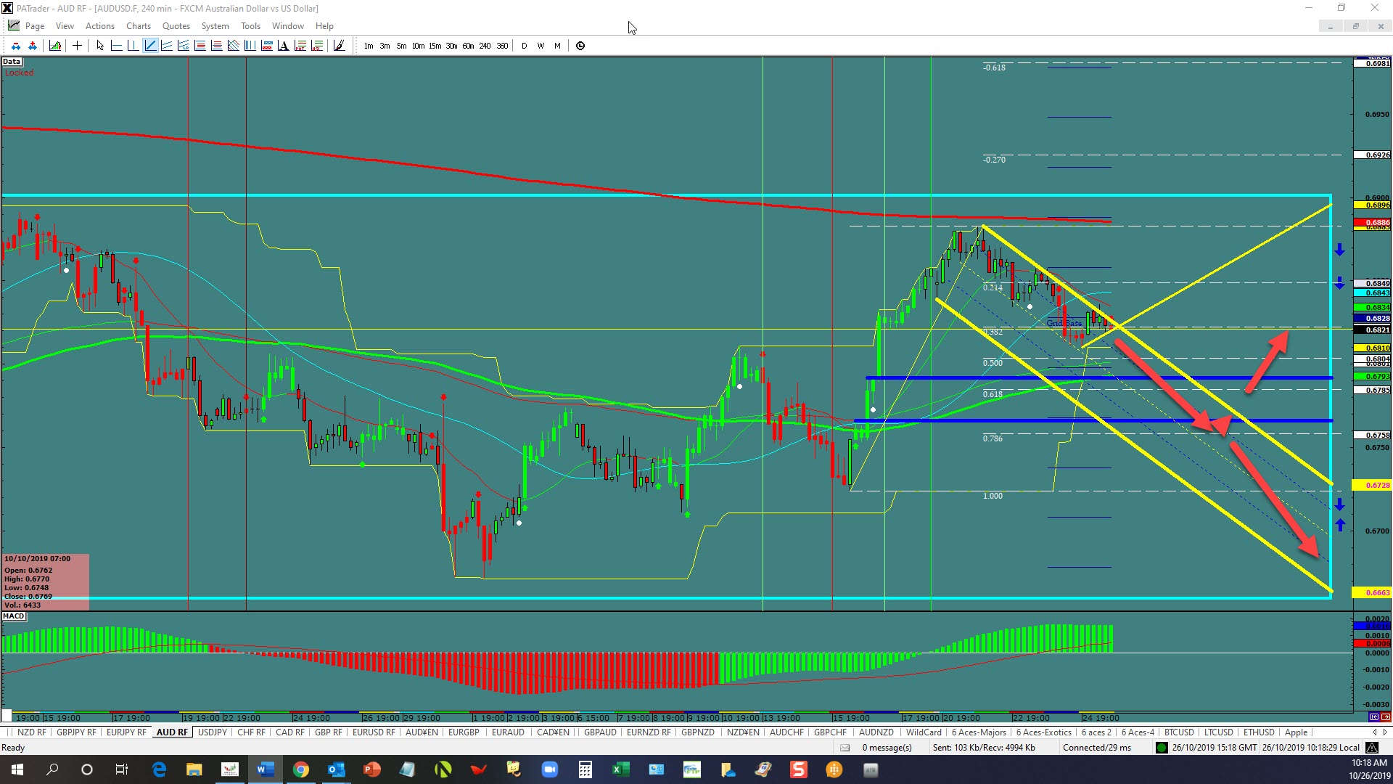Click the sell order down-arrow icon
This screenshot has width=1393, height=784.
[16, 46]
